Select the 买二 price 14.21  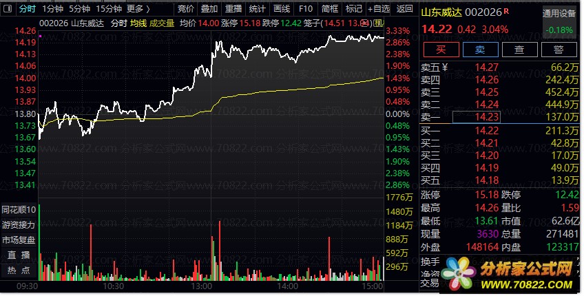pos(486,143)
